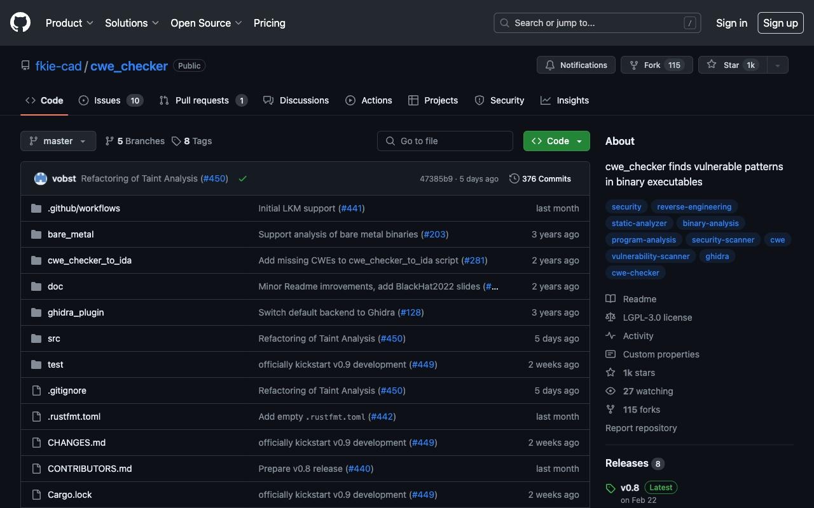Viewport: 814px width, 508px height.
Task: View the 5 Branches list
Action: (x=135, y=141)
